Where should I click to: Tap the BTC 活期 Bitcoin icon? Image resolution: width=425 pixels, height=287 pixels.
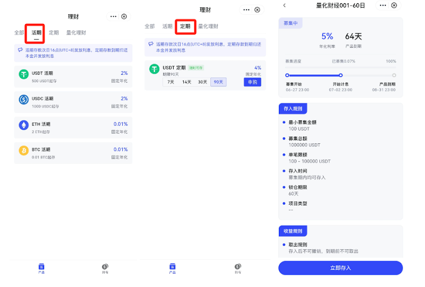tap(24, 151)
